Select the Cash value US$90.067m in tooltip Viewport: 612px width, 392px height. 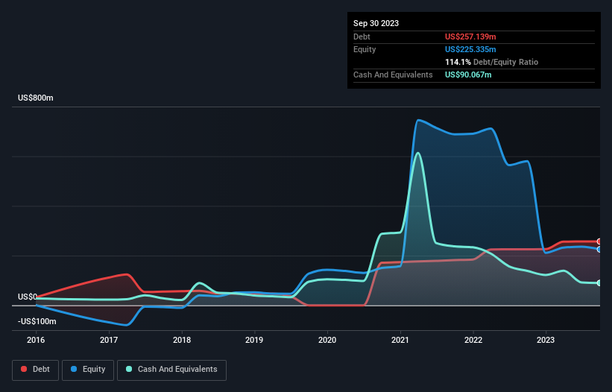[x=468, y=75]
